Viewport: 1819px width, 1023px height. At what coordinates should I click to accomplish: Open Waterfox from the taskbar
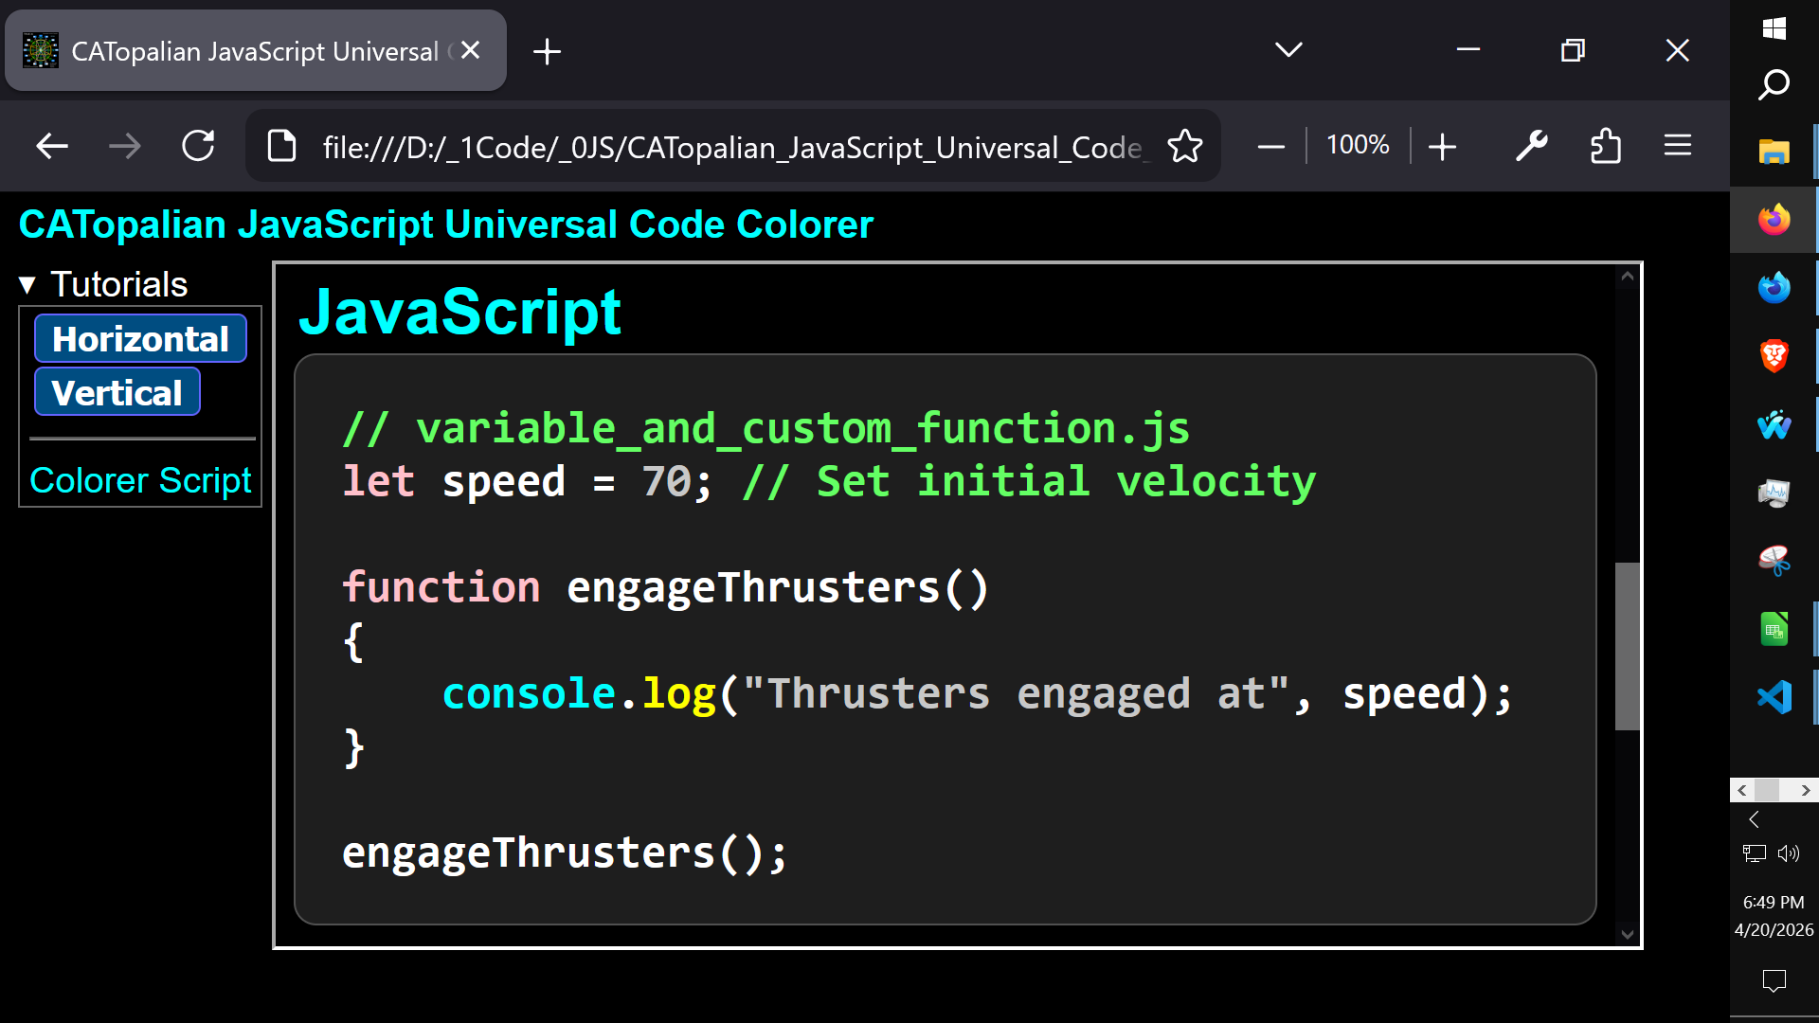pos(1774,287)
